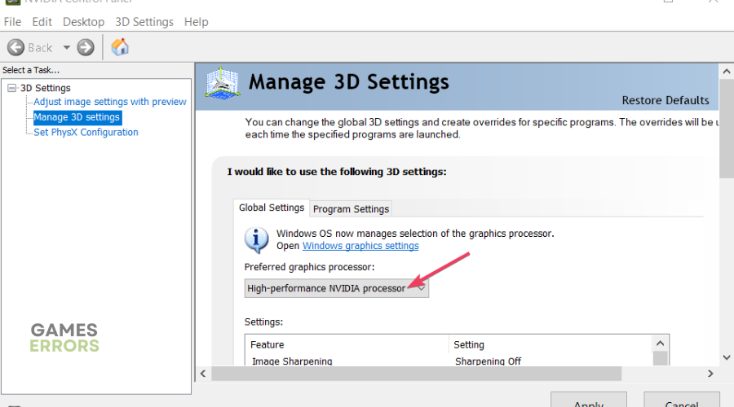The height and width of the screenshot is (407, 734).
Task: Select Adjust image settings with preview
Action: [x=110, y=102]
